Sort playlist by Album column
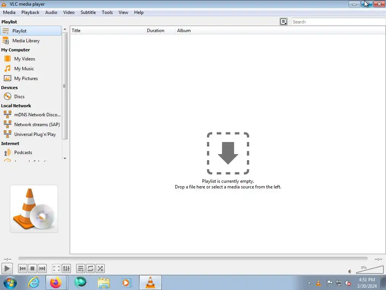The height and width of the screenshot is (290, 386). click(x=280, y=31)
